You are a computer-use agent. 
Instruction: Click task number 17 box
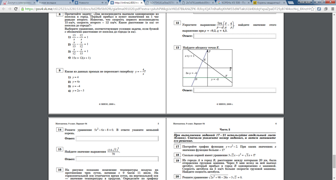point(177,147)
